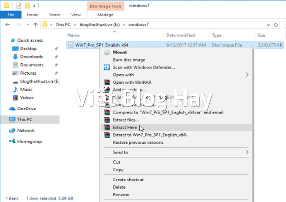Click the WinRAR icon beside Compress to rar and email
Image resolution: width=286 pixels, height=202 pixels.
pos(107,112)
